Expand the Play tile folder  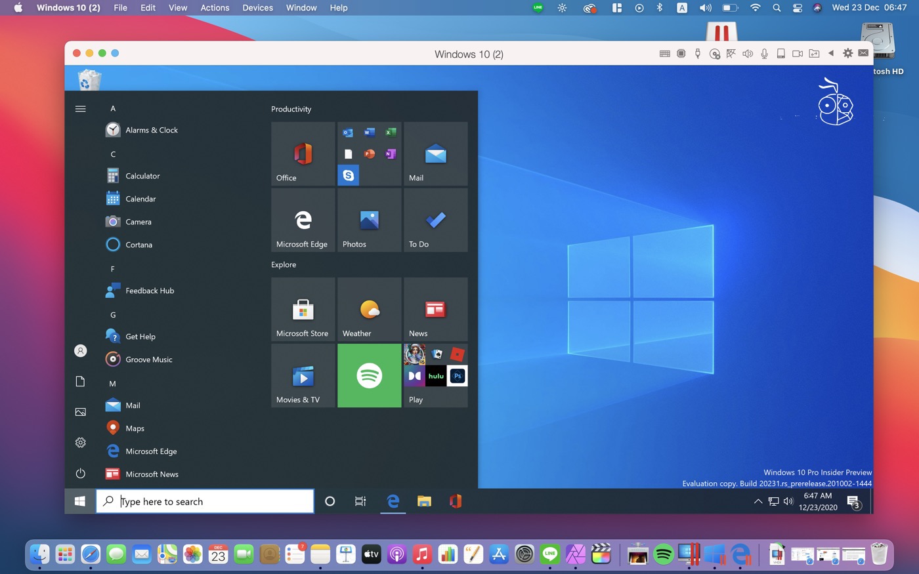435,375
